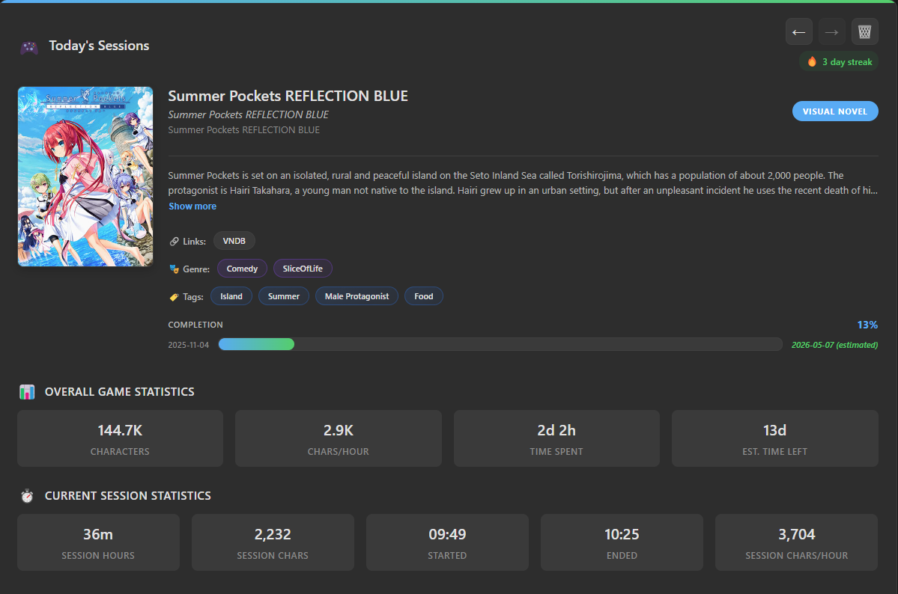This screenshot has width=898, height=594.
Task: Click the 2.9K Chars/Hour stat card
Action: click(x=339, y=438)
